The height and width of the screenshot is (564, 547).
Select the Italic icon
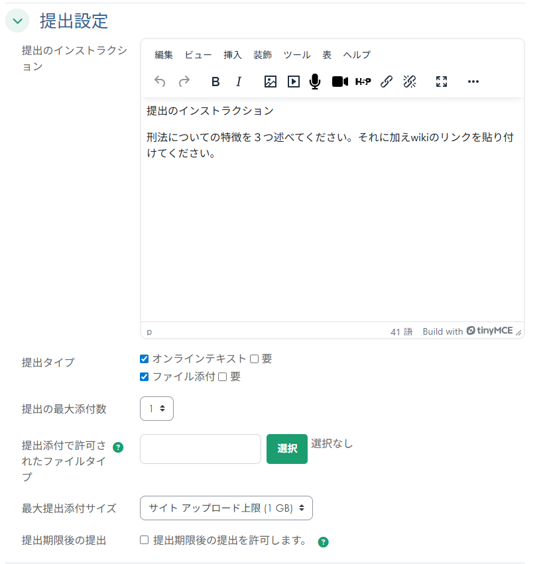click(238, 82)
